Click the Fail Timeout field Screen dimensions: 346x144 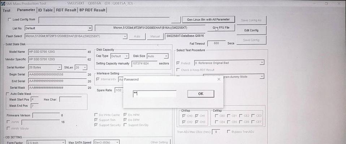click(x=216, y=43)
